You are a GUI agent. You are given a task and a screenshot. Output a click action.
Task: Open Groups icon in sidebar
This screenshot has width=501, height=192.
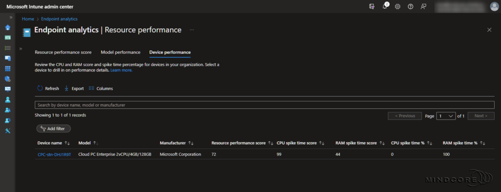[8, 110]
